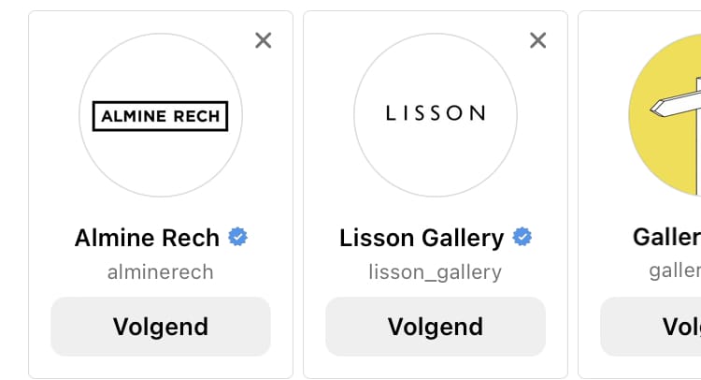Dismiss the Lisson Gallery suggestion card
The width and height of the screenshot is (701, 380).
click(537, 40)
